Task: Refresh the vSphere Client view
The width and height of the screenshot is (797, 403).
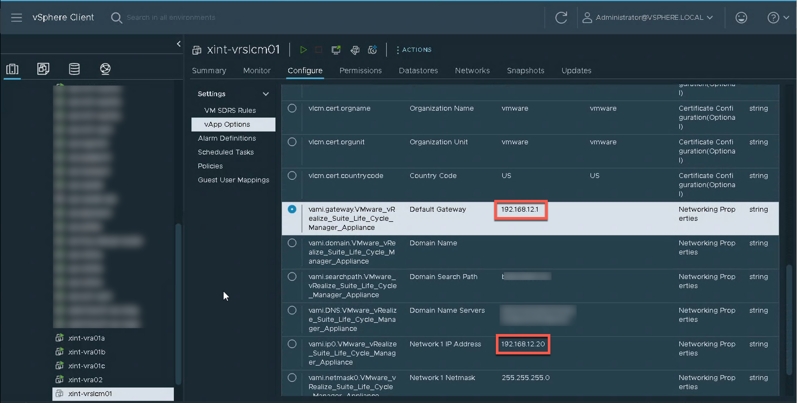Action: coord(561,17)
